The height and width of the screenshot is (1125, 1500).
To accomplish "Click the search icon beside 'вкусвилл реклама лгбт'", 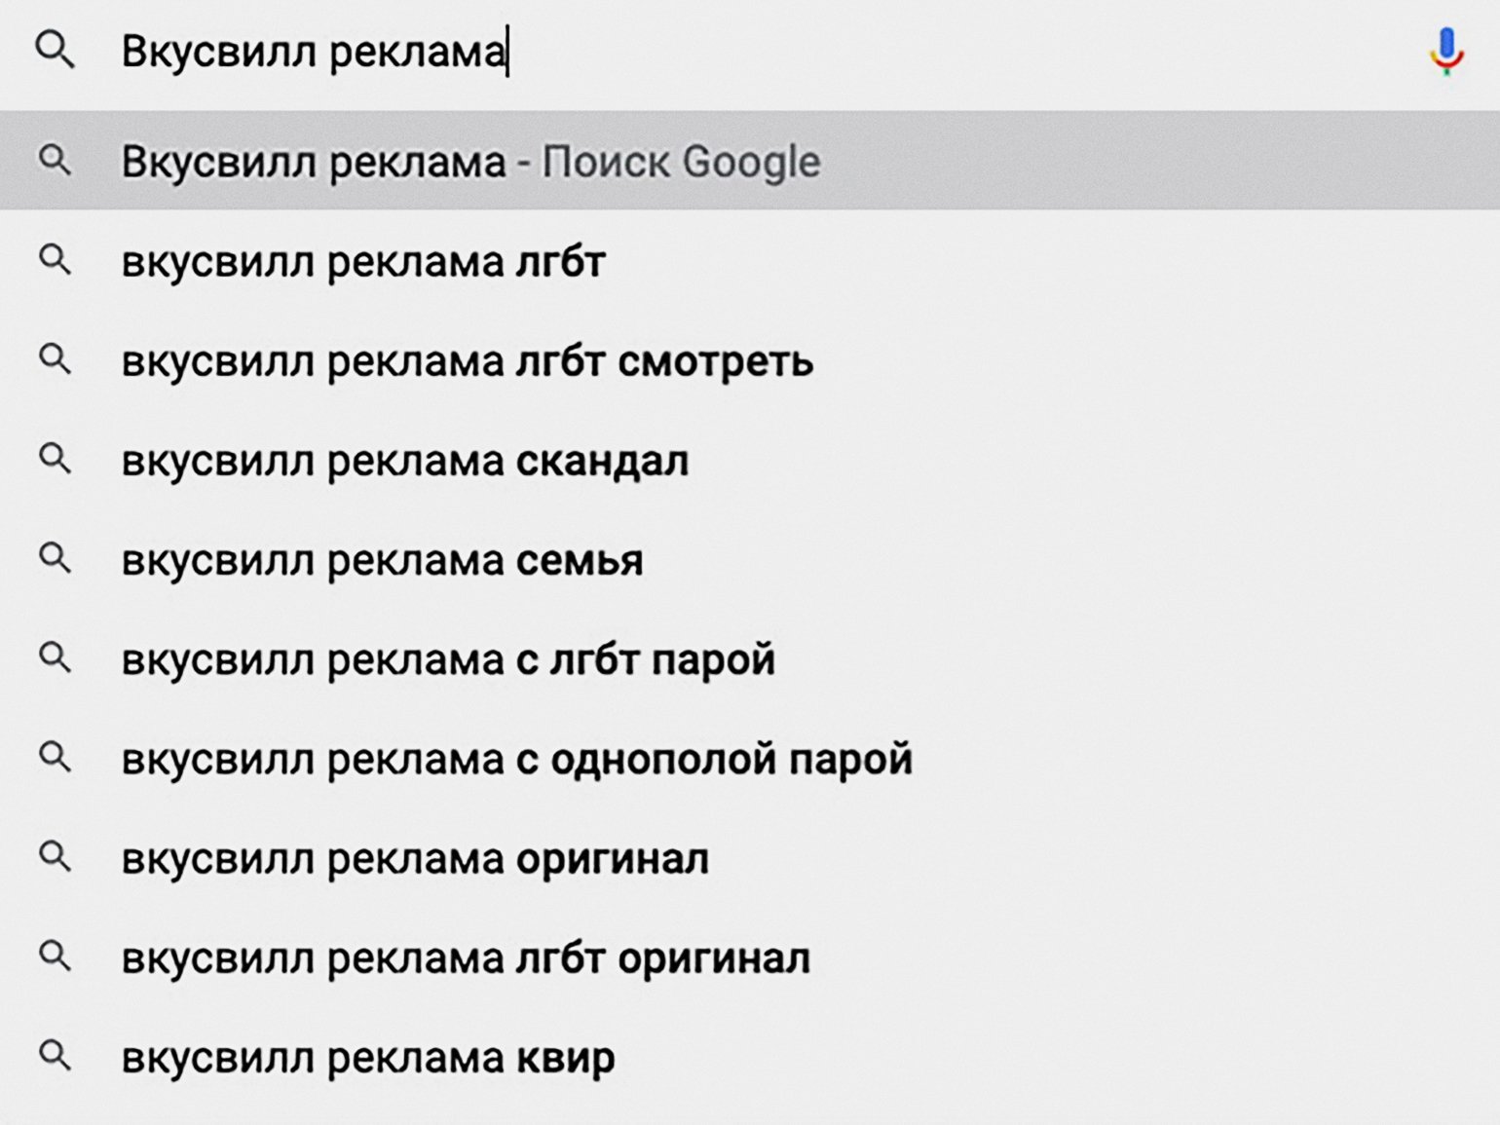I will 55,260.
